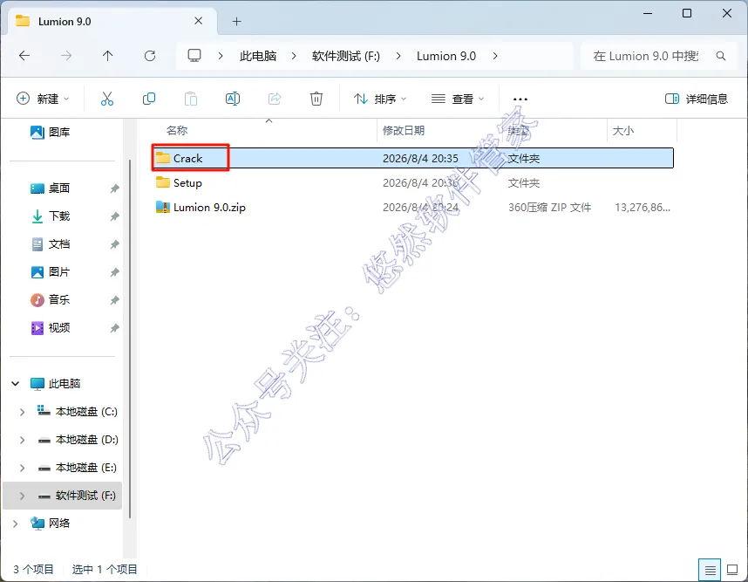This screenshot has height=582, width=748.
Task: Click the search magnifier icon
Action: coord(721,56)
